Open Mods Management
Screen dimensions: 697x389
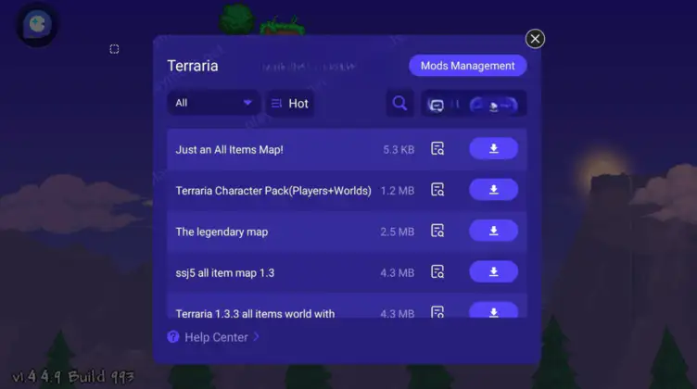point(468,66)
